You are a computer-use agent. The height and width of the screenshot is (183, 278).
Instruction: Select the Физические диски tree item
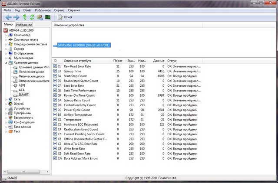click(x=31, y=76)
